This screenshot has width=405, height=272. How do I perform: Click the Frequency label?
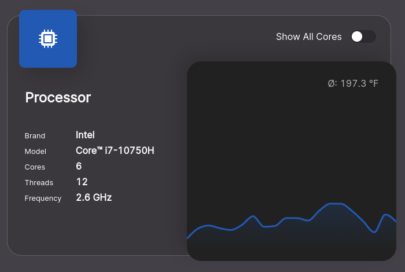(43, 199)
